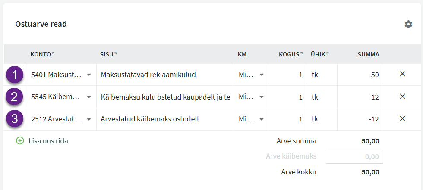Delete the Maksustatavad reklaamikulud row

(402, 74)
